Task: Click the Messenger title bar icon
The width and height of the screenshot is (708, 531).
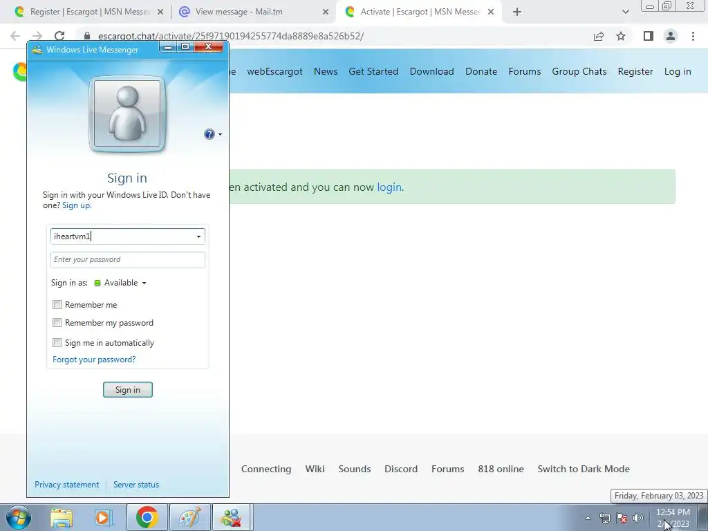Action: (x=37, y=50)
